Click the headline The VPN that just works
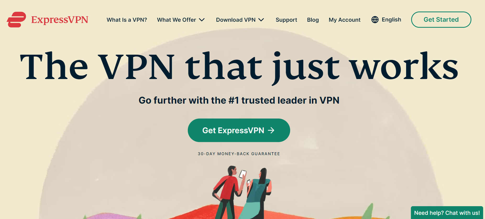 [x=239, y=67]
